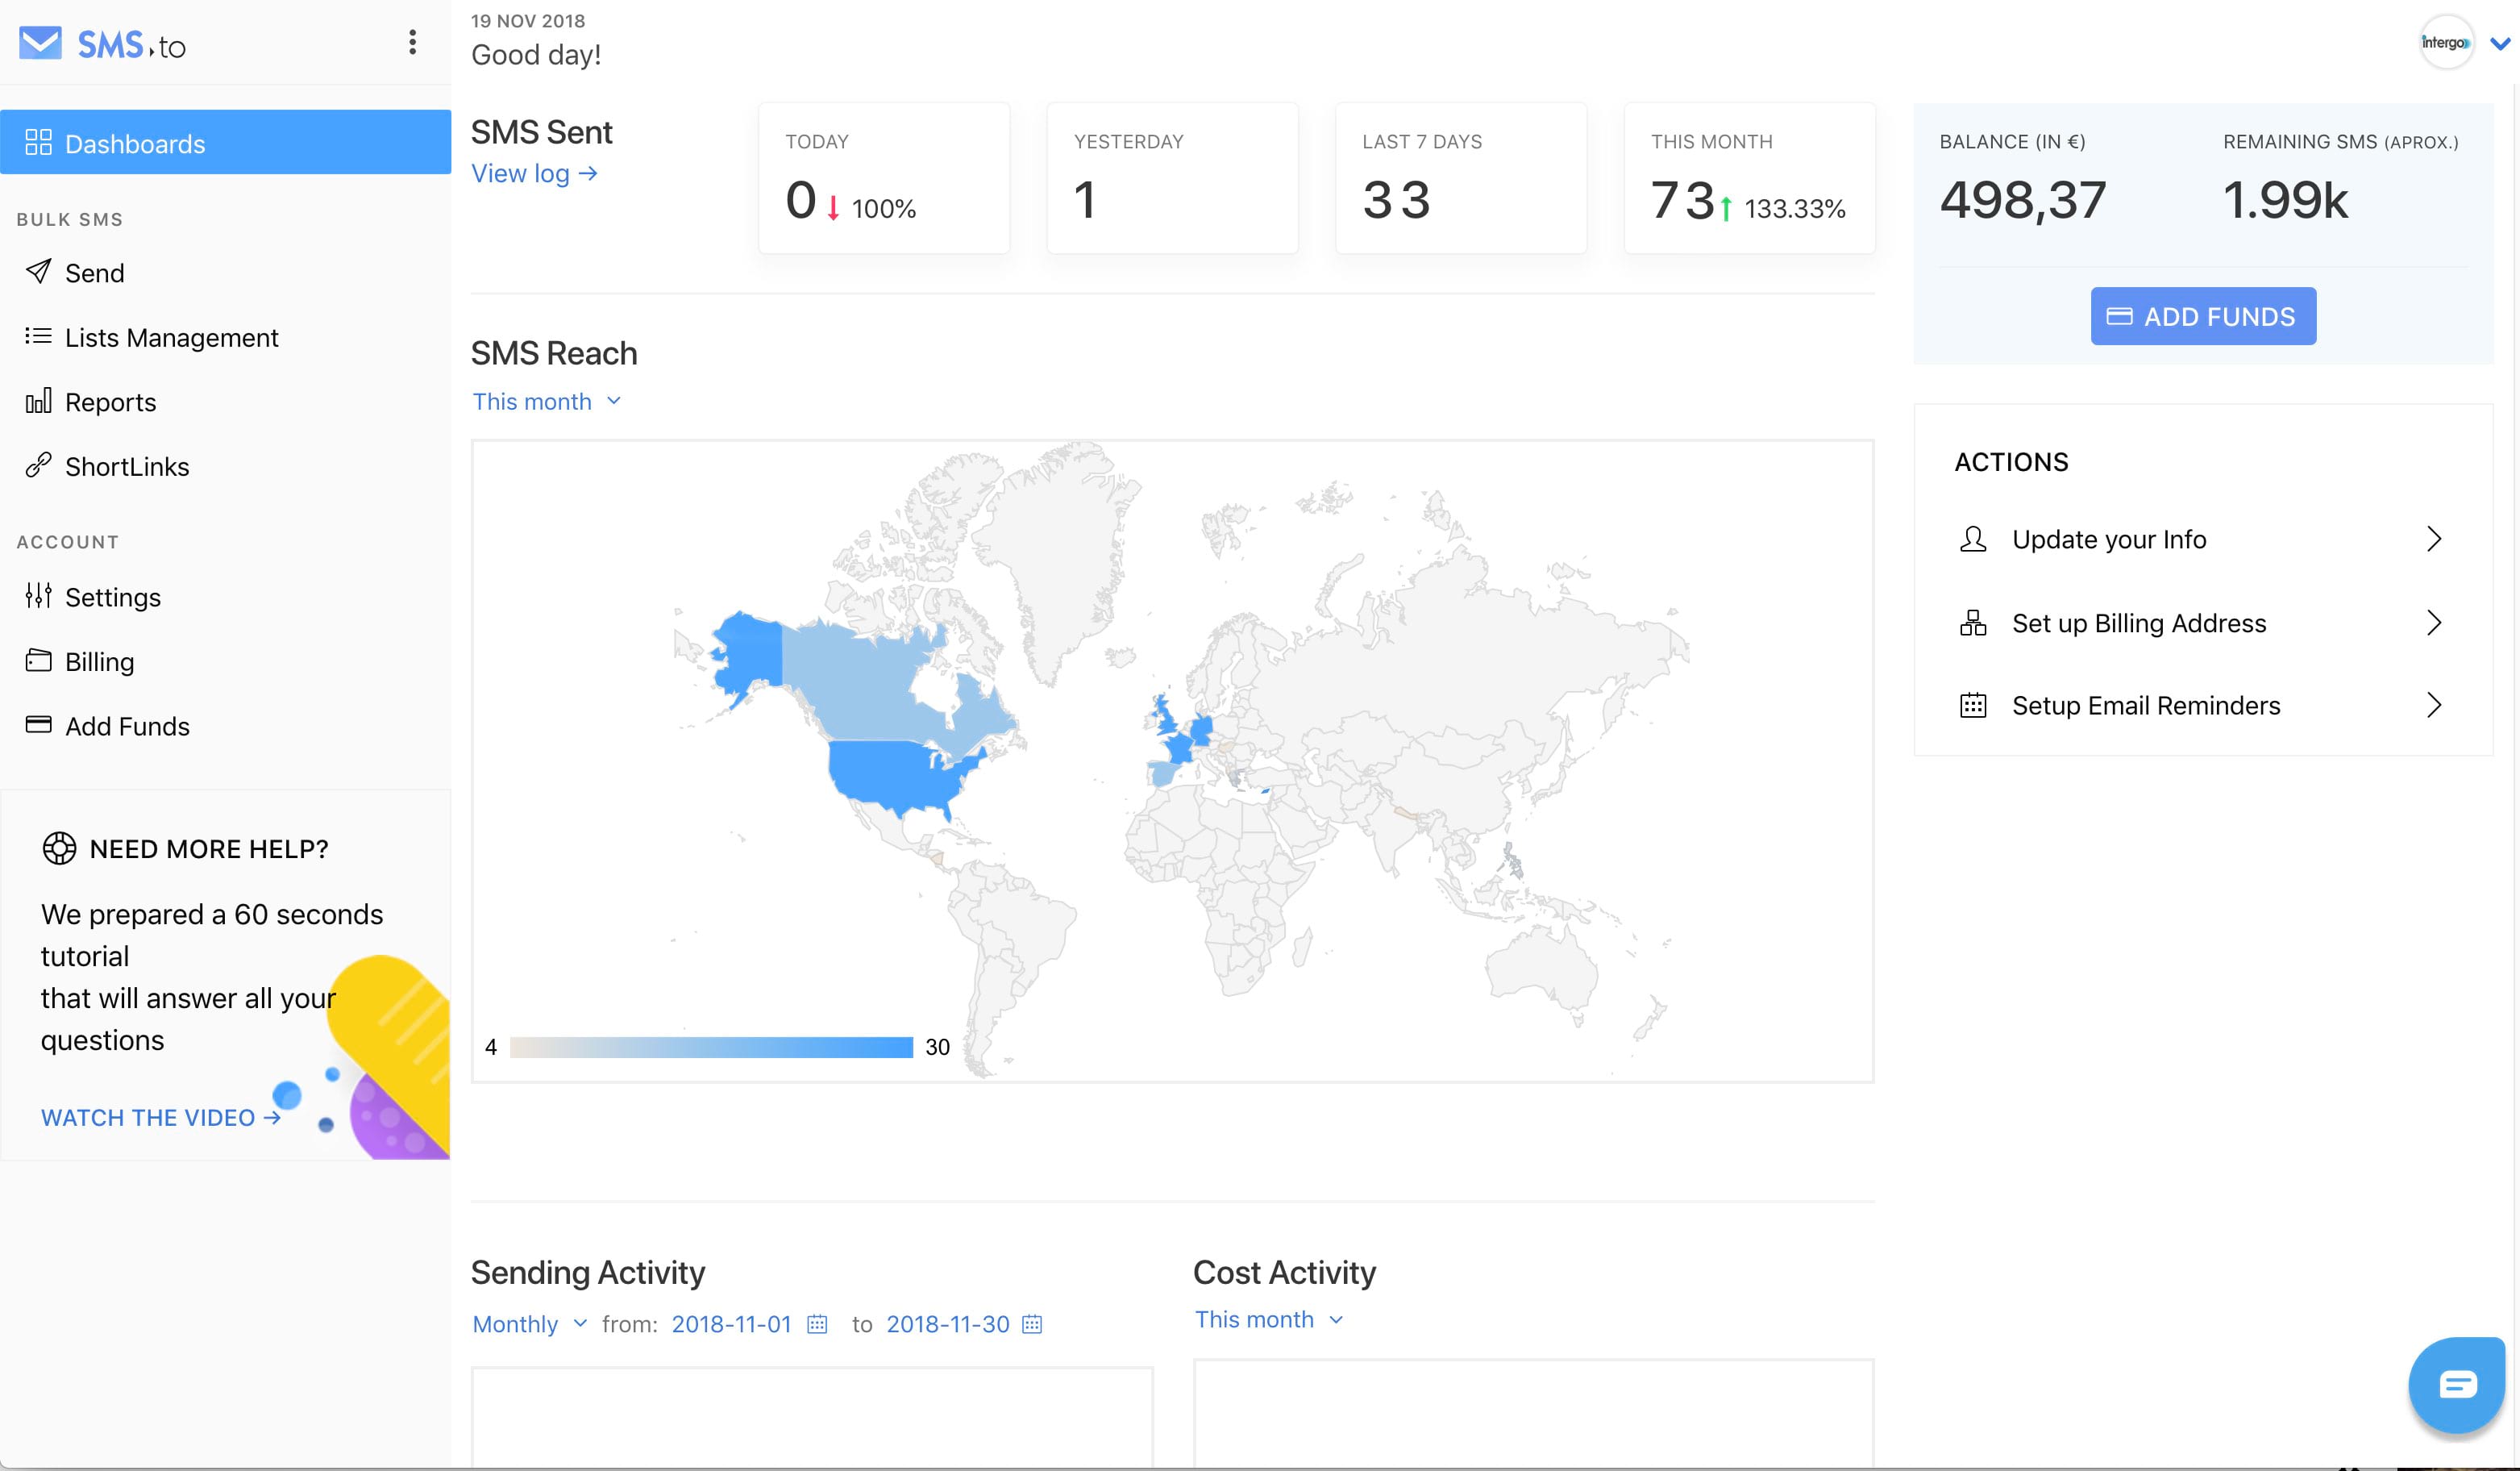Click the start date calendar icon

click(817, 1324)
